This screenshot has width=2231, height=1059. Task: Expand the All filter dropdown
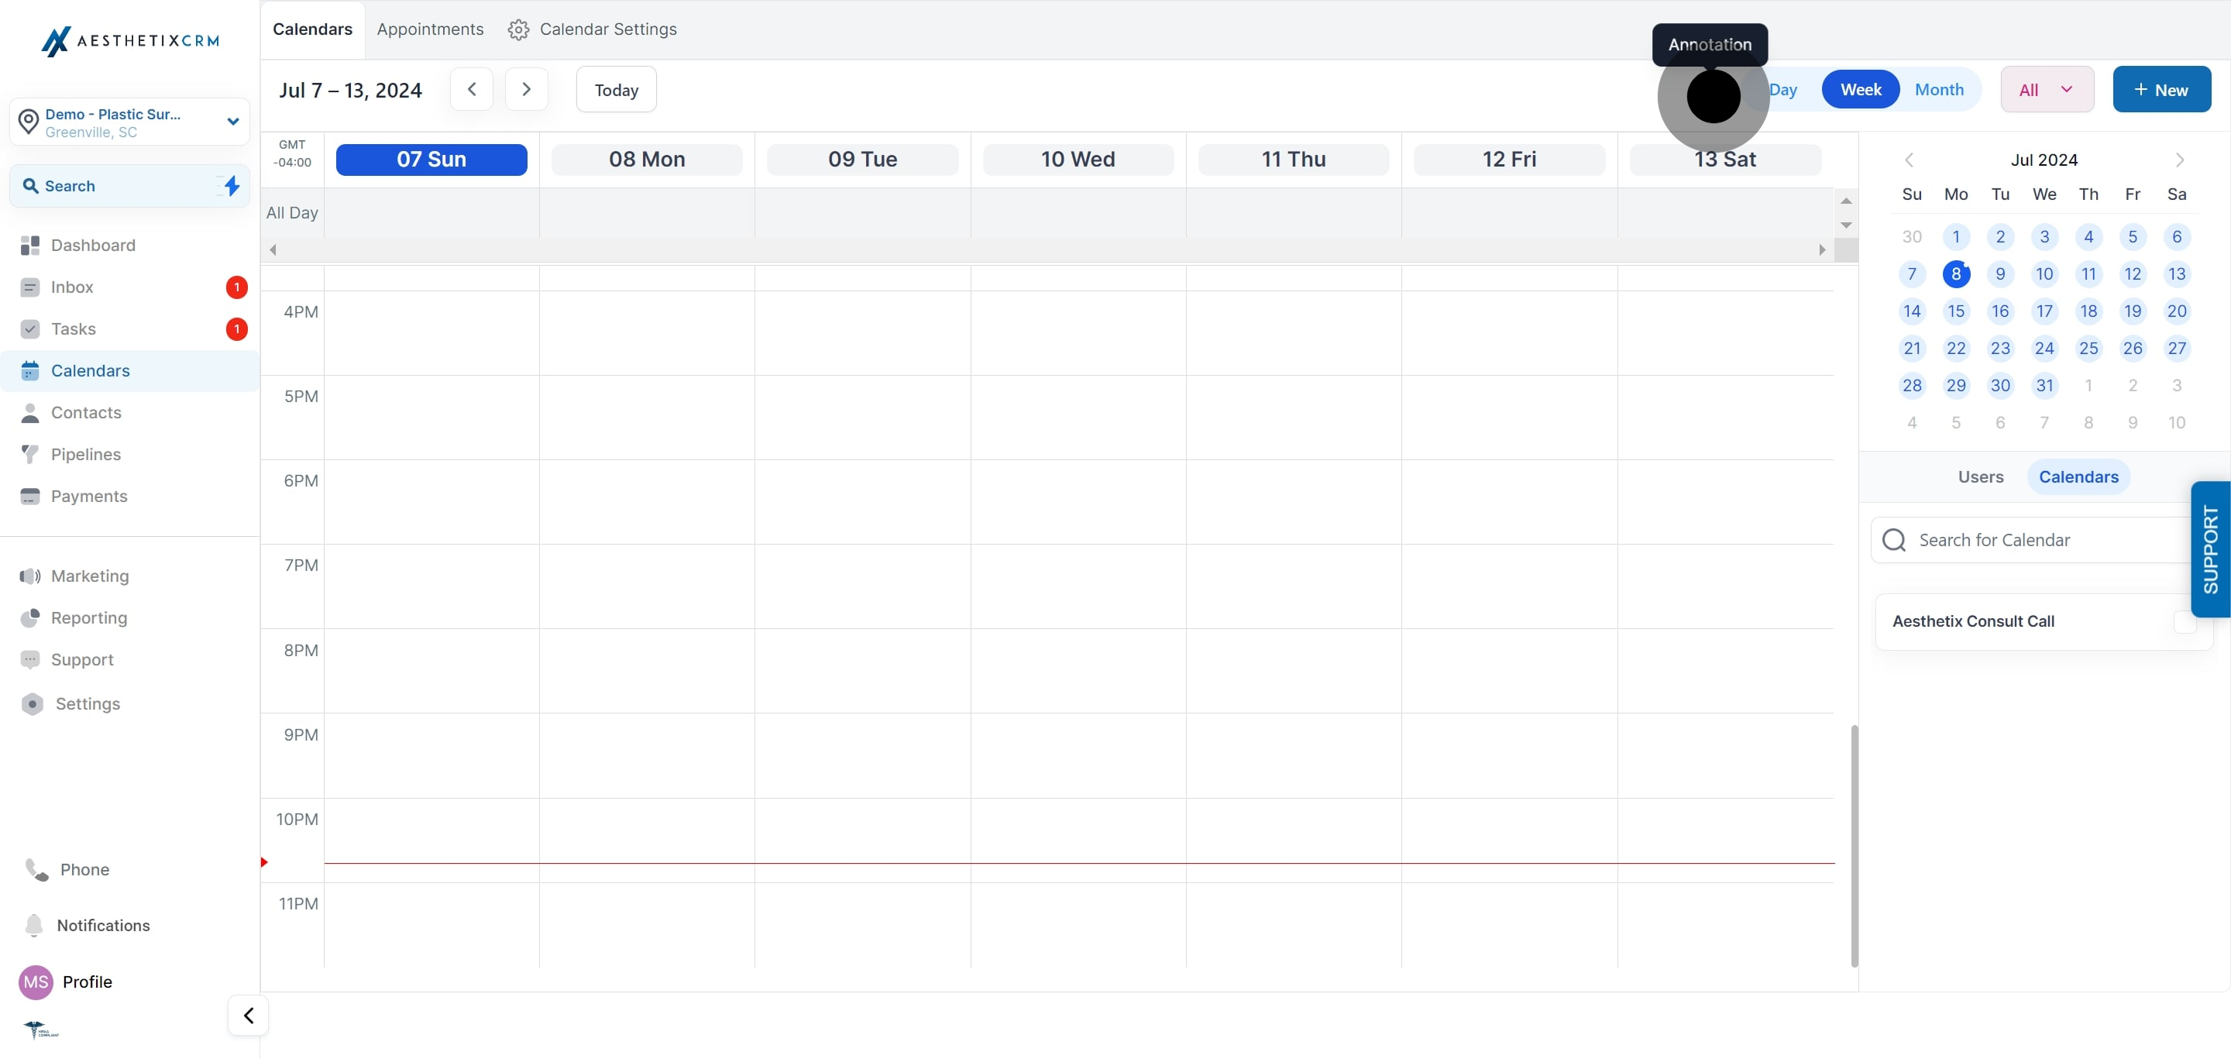2047,89
